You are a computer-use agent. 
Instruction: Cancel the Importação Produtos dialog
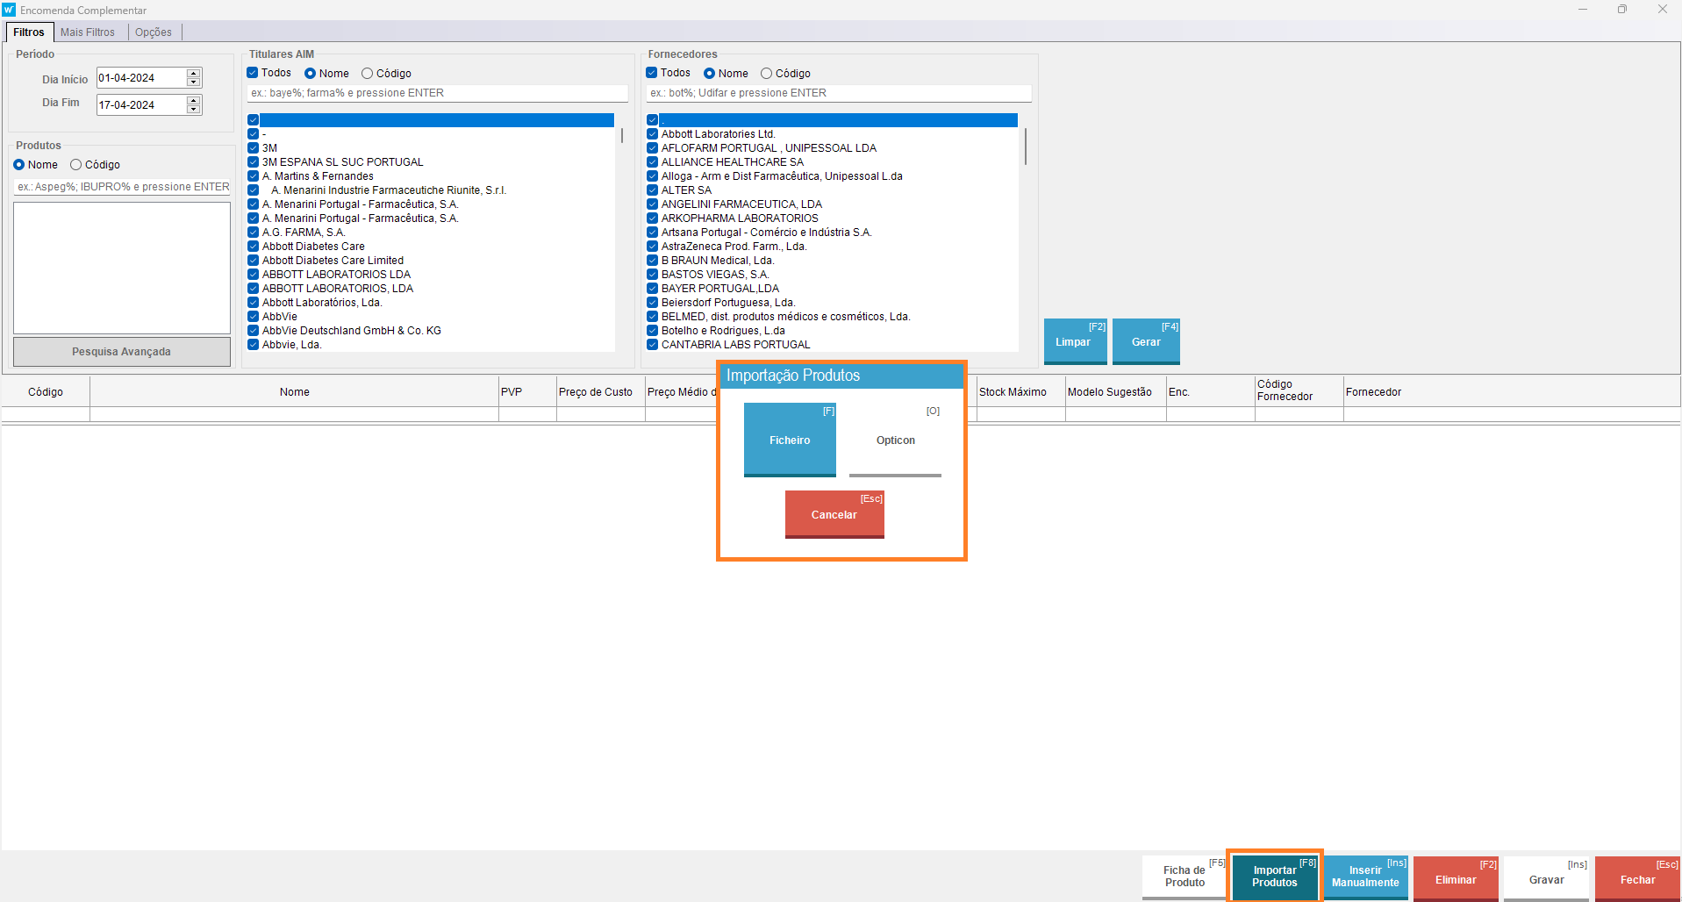click(834, 514)
